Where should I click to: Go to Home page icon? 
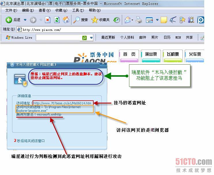coord(66,20)
